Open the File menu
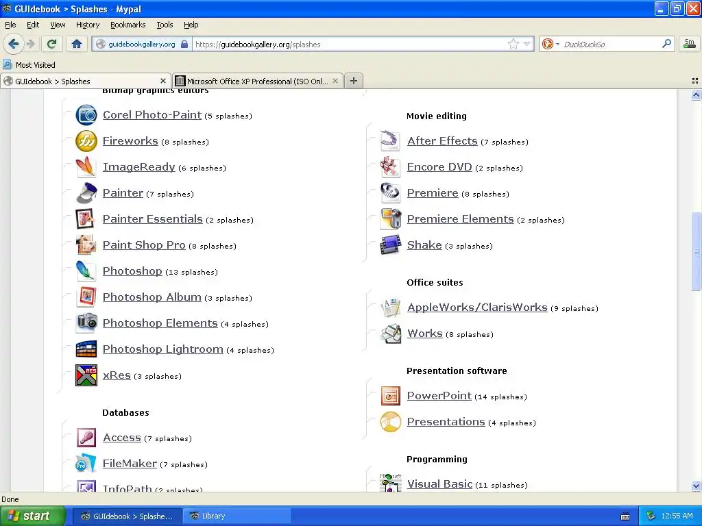This screenshot has height=526, width=702. pos(10,25)
